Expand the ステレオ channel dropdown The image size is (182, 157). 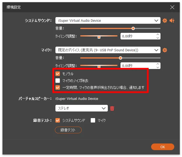[81, 108]
